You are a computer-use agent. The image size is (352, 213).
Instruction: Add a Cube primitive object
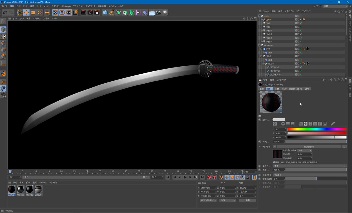(x=105, y=13)
